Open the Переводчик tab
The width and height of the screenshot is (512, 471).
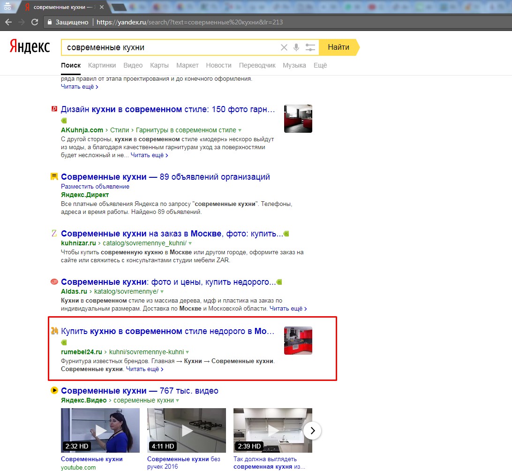tap(257, 65)
